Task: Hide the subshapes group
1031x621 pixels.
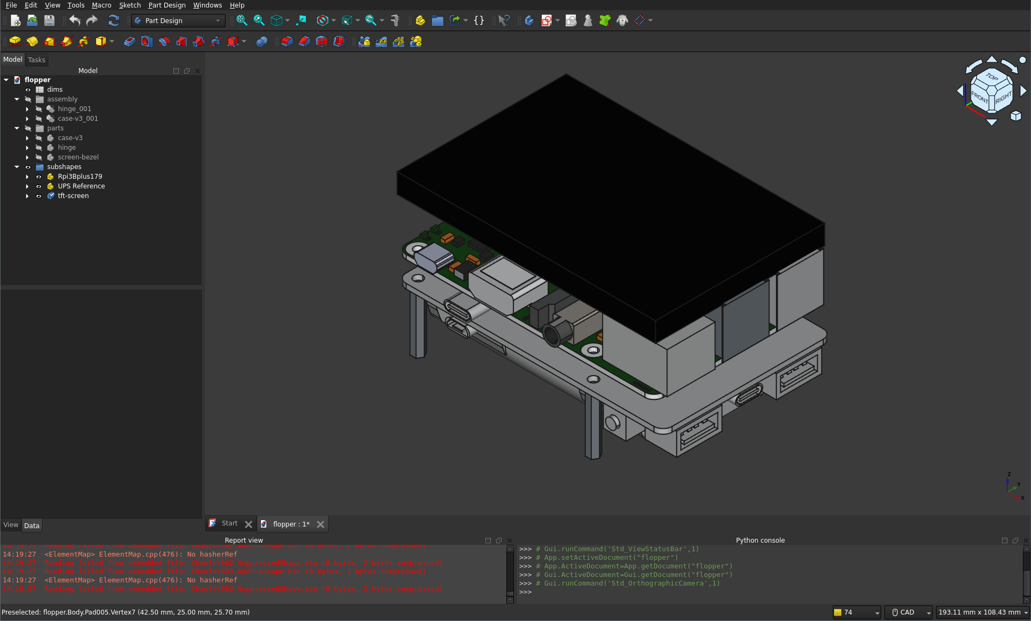Action: point(28,167)
